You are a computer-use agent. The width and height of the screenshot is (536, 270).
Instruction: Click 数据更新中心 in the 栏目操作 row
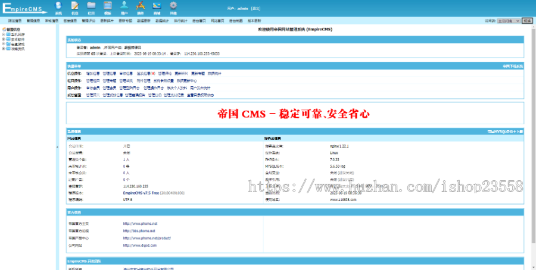186,81
